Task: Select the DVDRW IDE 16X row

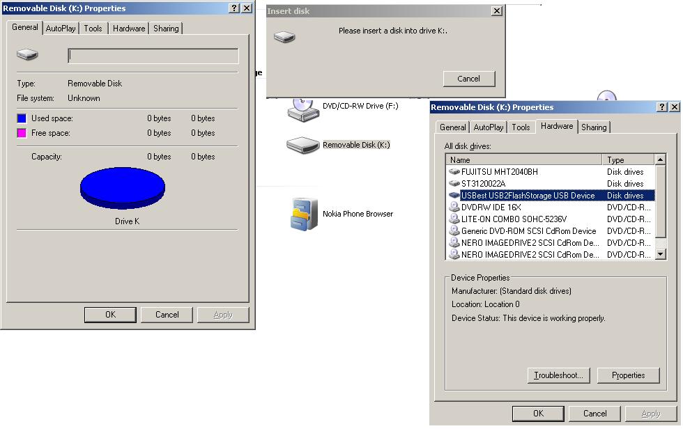Action: [551, 207]
